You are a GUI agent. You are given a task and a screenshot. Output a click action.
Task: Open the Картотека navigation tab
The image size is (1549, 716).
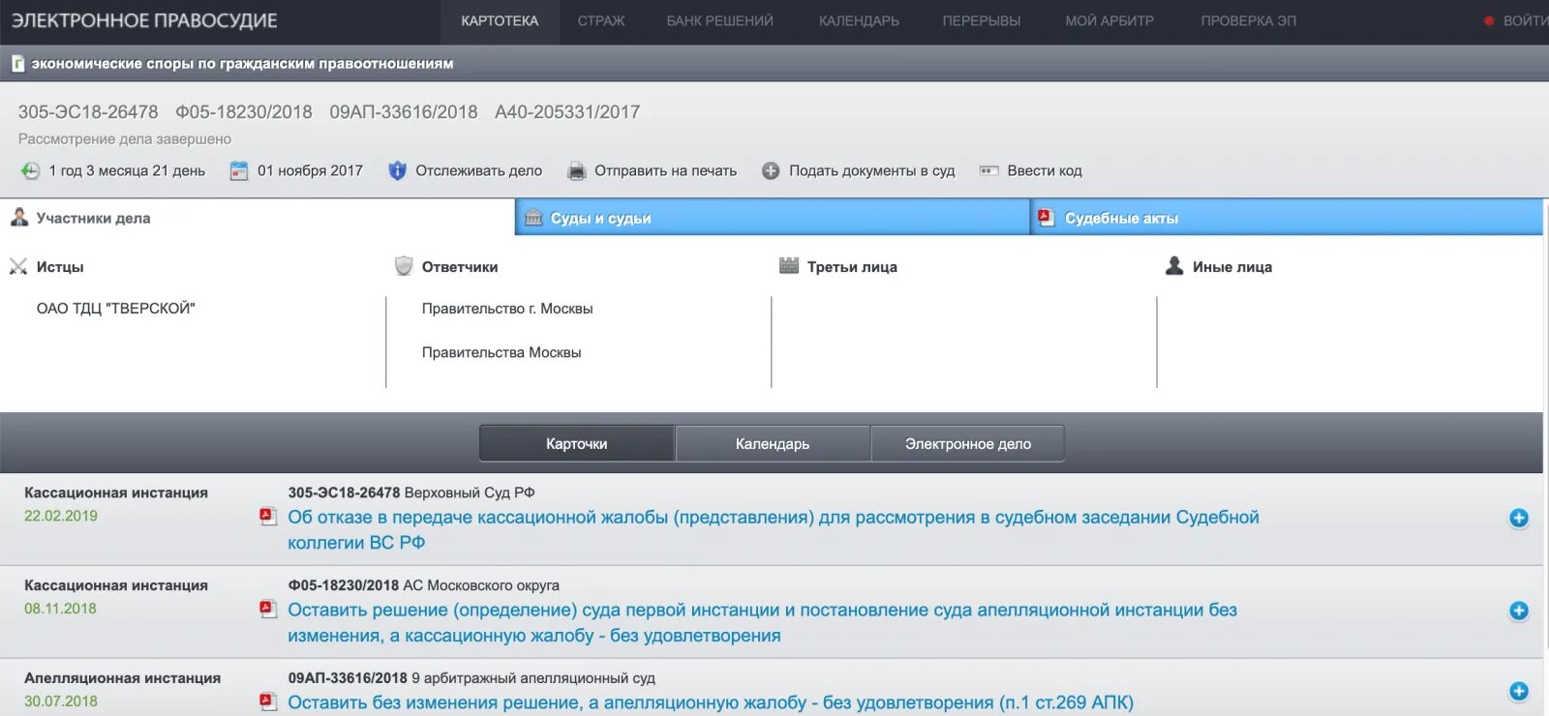pos(500,21)
